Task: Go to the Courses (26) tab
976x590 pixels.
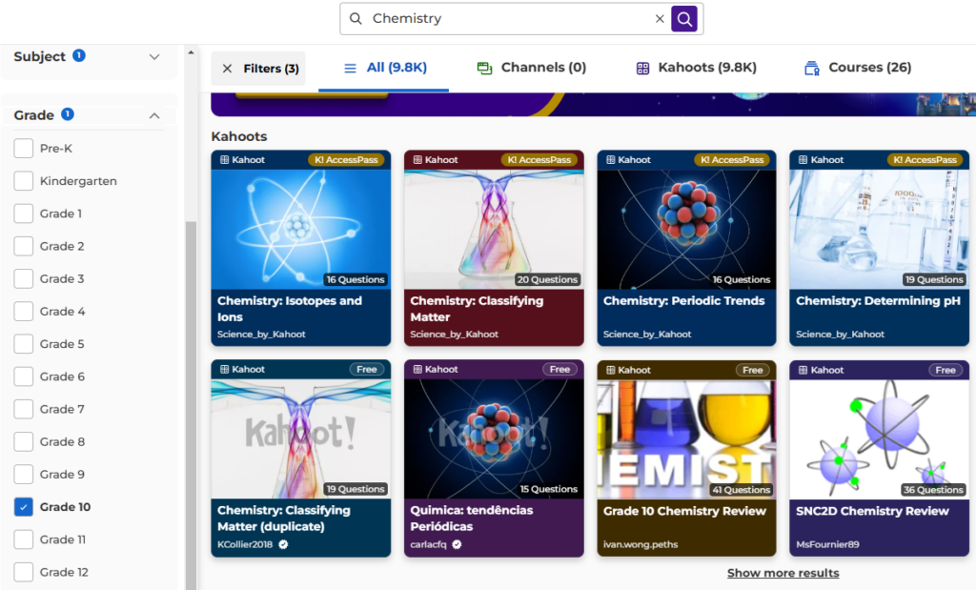Action: pos(858,68)
